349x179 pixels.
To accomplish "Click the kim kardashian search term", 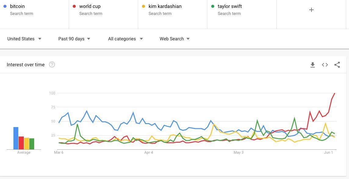I will point(165,6).
